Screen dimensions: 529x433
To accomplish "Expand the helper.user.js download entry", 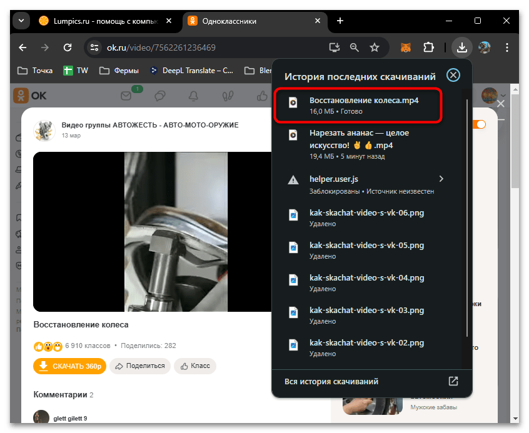I will (x=441, y=179).
